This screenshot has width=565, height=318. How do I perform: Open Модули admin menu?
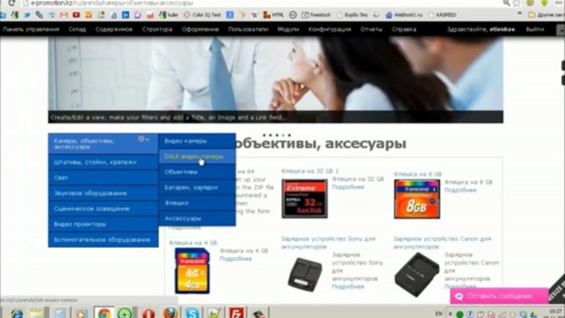(288, 30)
